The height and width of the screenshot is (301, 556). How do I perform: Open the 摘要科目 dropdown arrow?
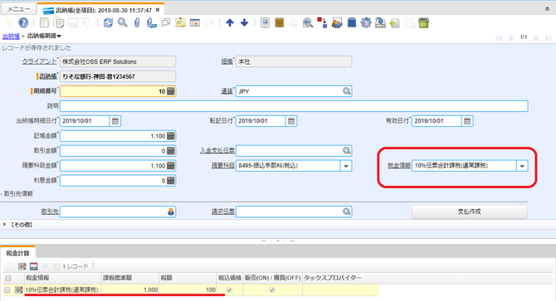(x=346, y=166)
